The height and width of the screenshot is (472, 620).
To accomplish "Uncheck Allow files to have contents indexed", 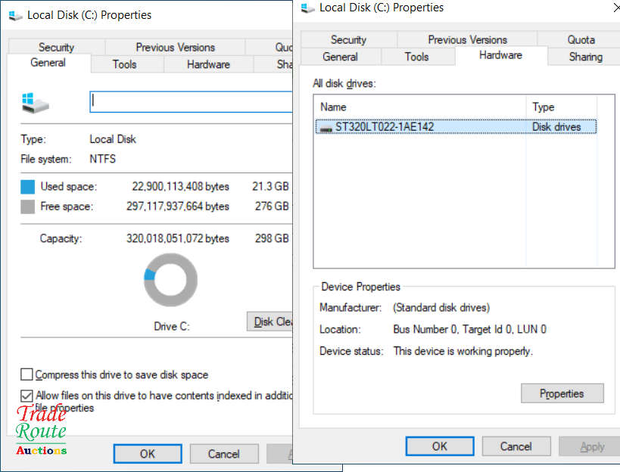I will coord(27,396).
